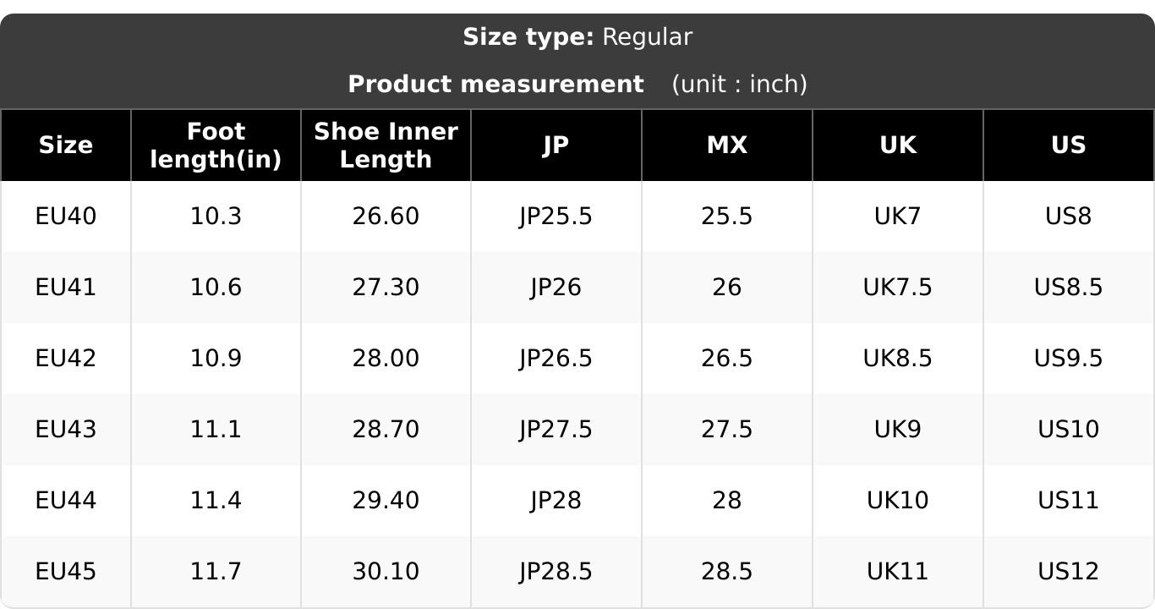Click the Size column header
1155x609 pixels.
click(x=65, y=145)
